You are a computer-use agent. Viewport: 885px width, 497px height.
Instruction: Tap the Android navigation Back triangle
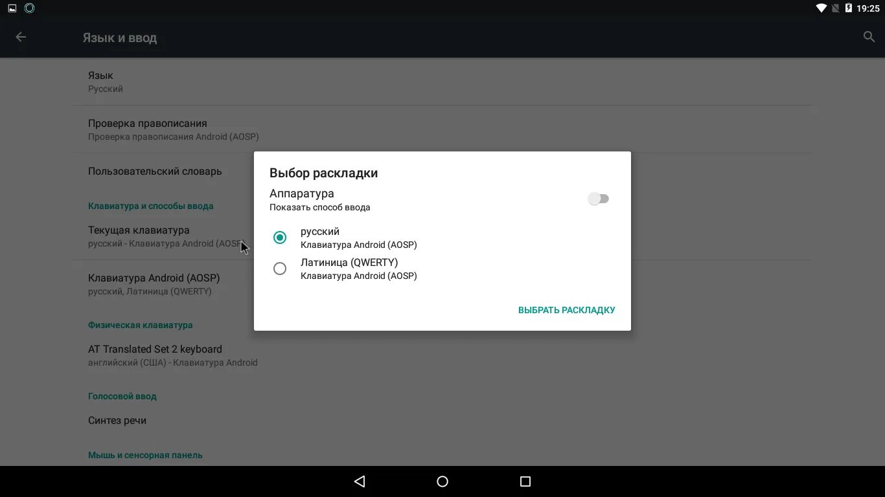[x=358, y=481]
